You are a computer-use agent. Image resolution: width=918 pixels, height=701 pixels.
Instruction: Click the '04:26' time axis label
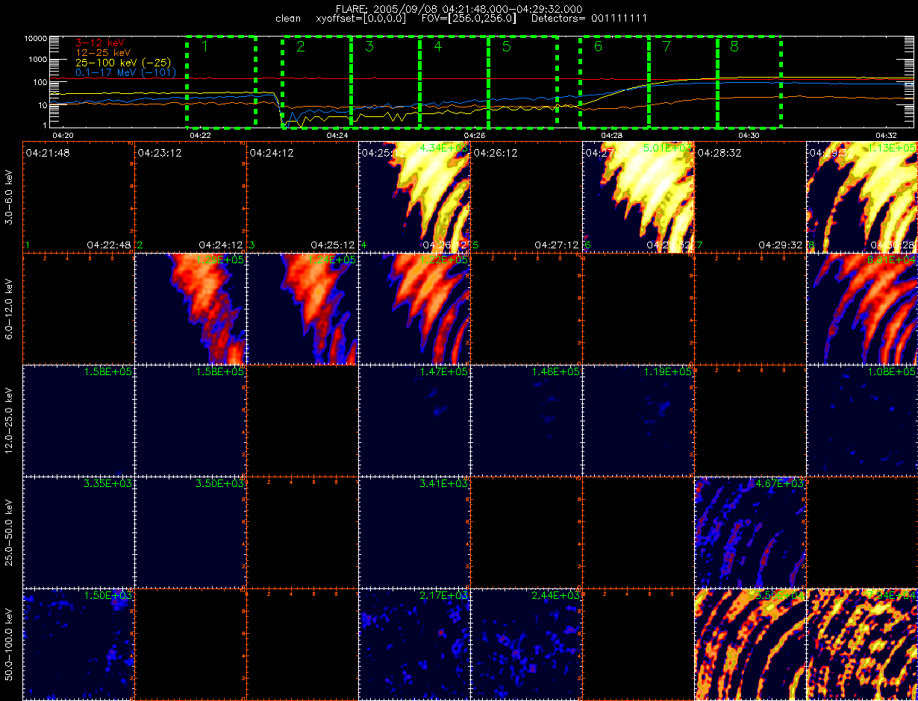pos(475,135)
